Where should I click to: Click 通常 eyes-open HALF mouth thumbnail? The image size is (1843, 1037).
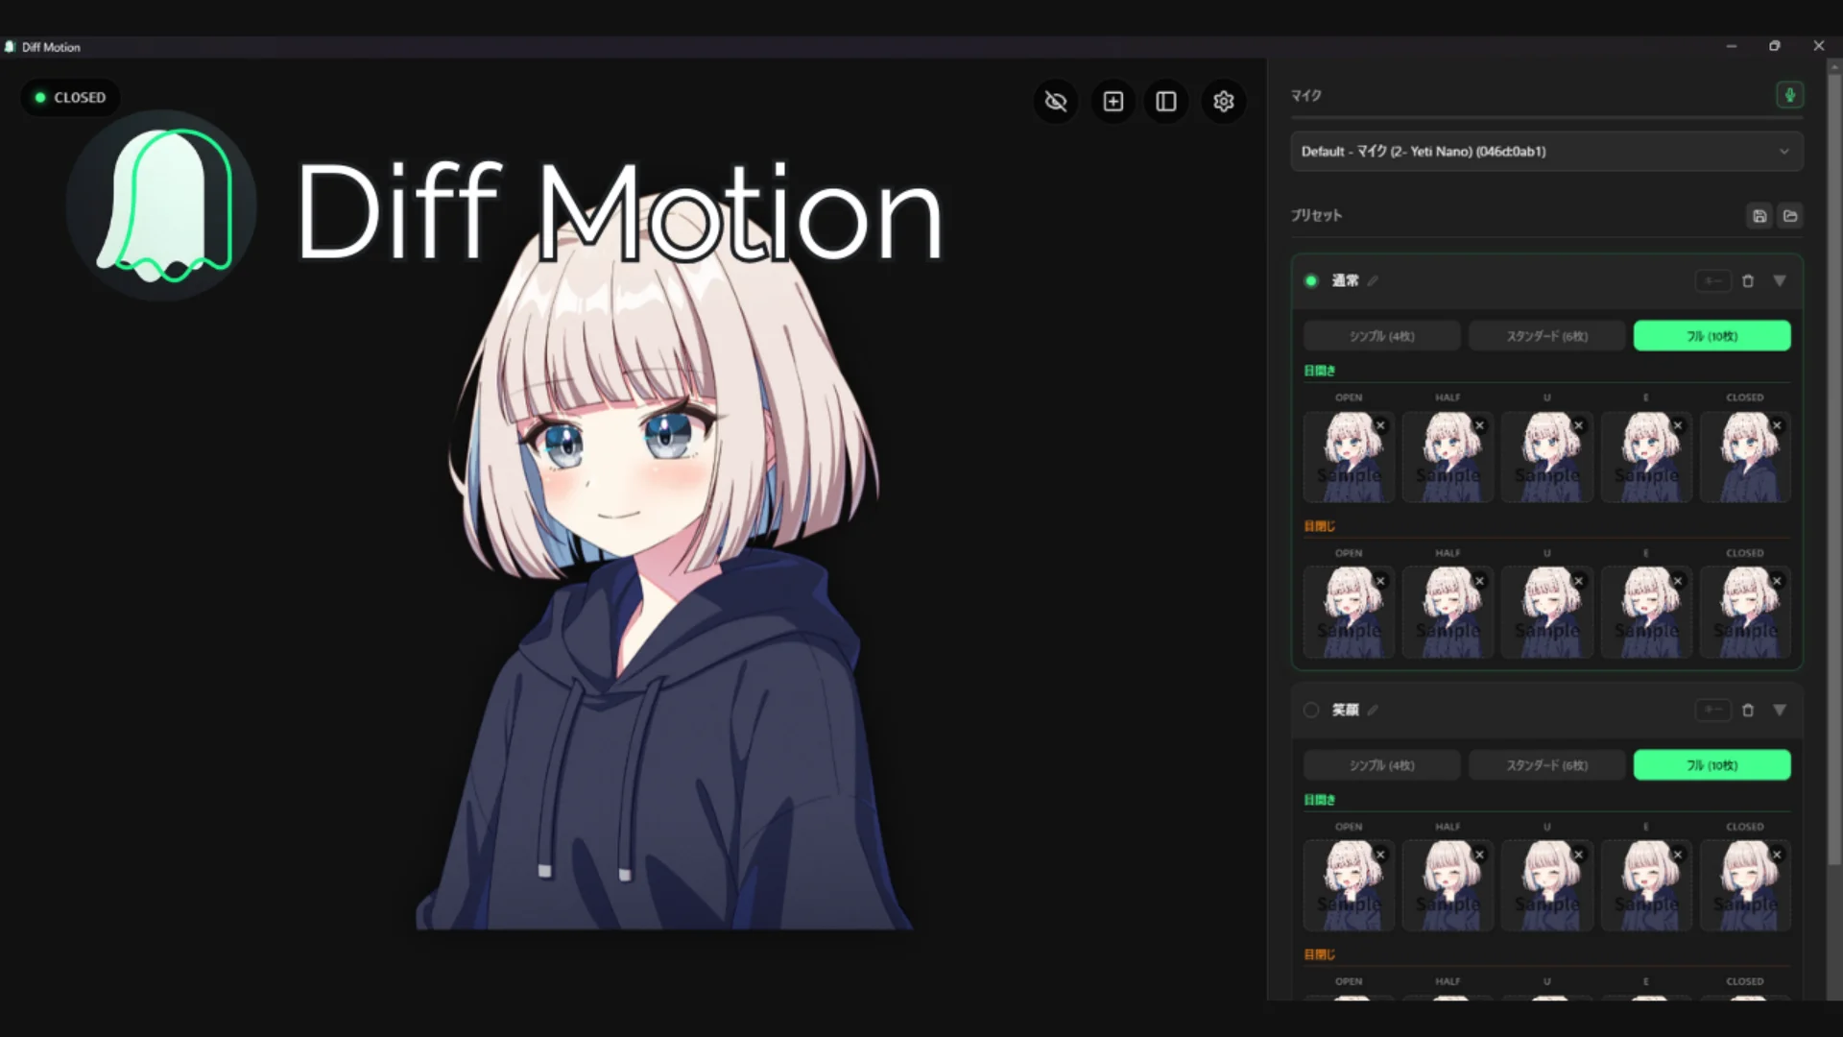click(1448, 457)
